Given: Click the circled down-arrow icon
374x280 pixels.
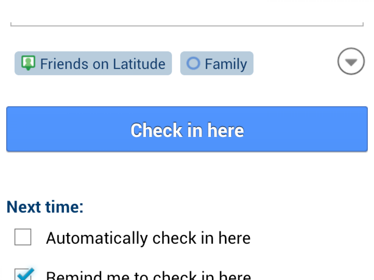Looking at the screenshot, I should pyautogui.click(x=351, y=61).
